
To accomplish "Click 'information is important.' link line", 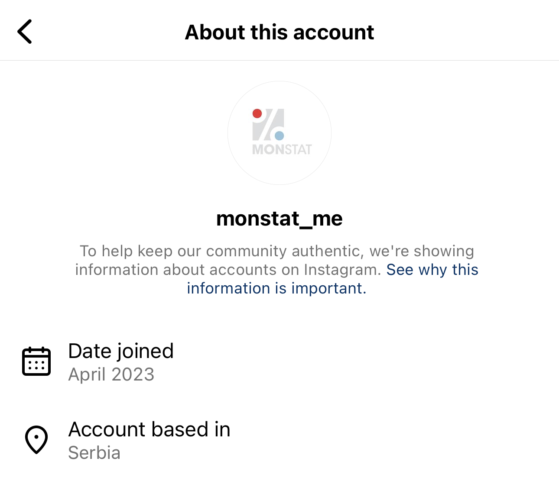I will point(277,288).
